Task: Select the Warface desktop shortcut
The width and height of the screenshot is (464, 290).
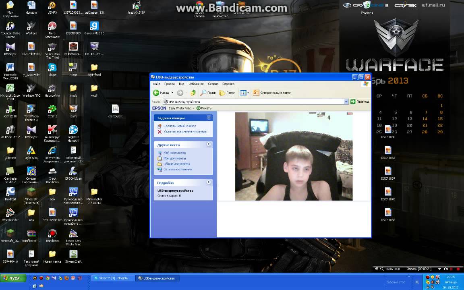Action: click(x=31, y=28)
